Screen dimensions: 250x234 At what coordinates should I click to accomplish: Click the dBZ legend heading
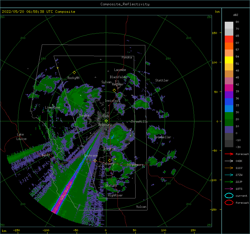pos(236,15)
